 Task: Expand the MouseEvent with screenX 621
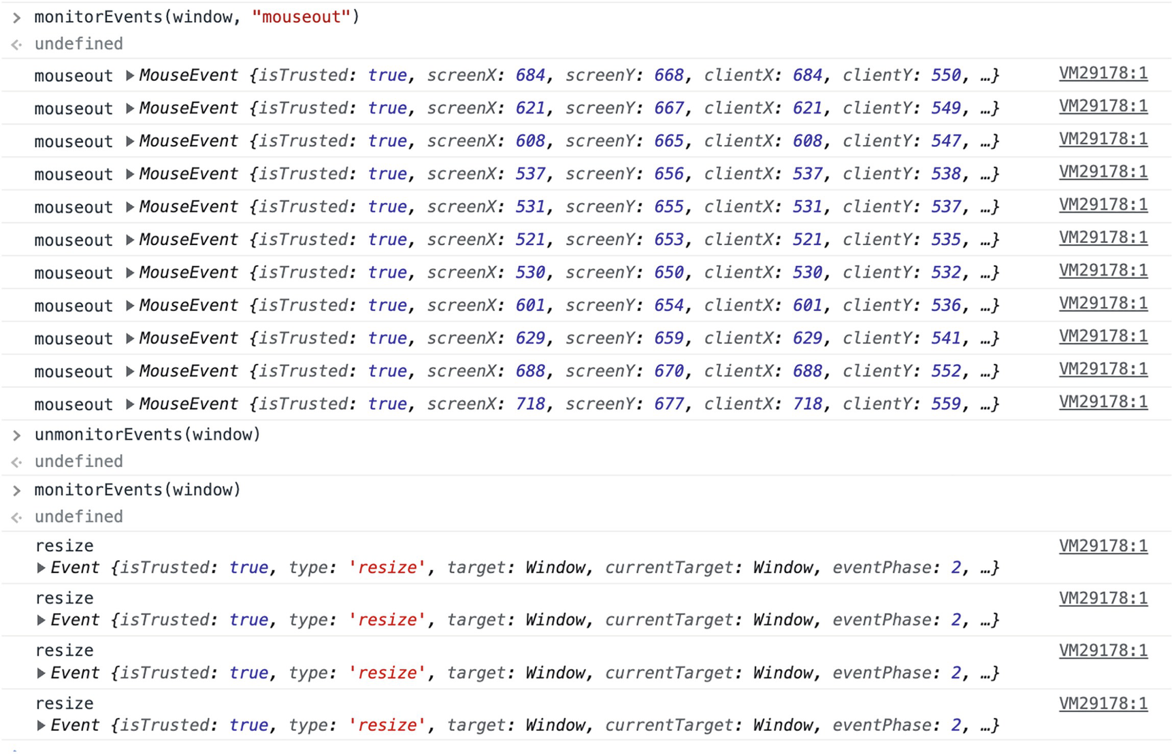[x=130, y=108]
